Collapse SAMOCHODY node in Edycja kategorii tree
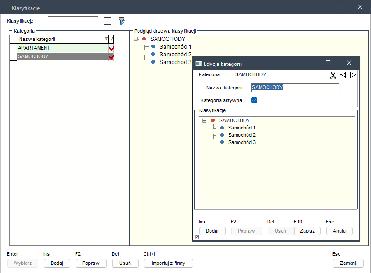 tap(204, 121)
